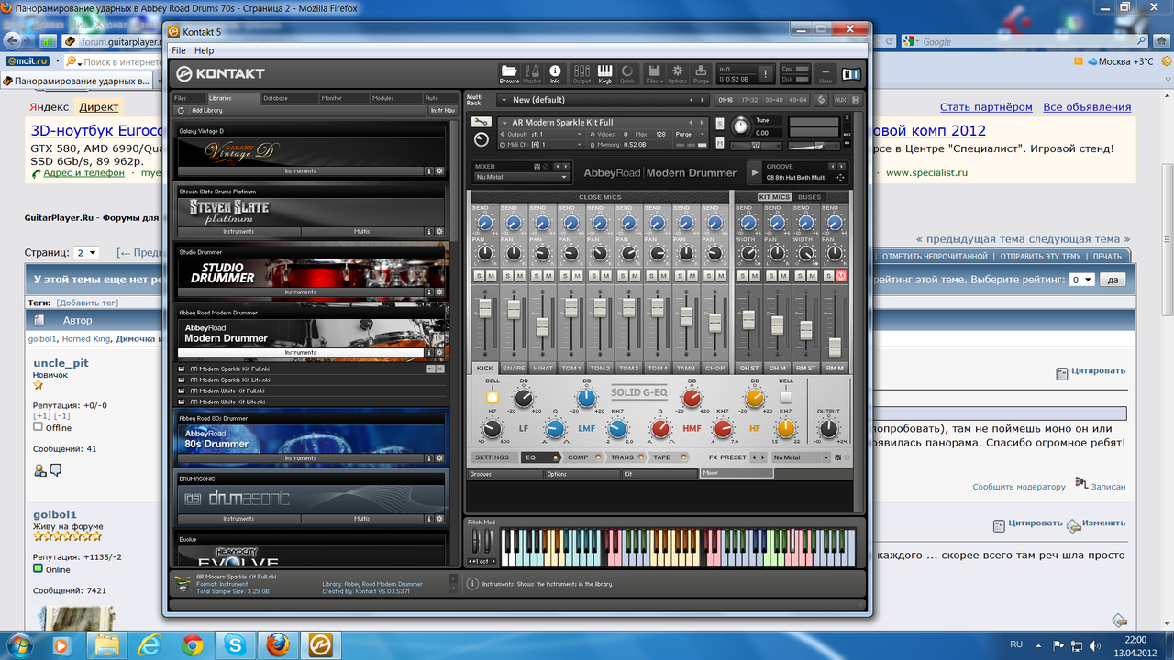Image resolution: width=1174 pixels, height=660 pixels.
Task: Click the Add Library button
Action: 207,110
